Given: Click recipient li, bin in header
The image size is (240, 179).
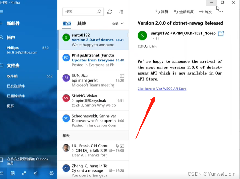Looking at the screenshot, I should pyautogui.click(x=153, y=47).
